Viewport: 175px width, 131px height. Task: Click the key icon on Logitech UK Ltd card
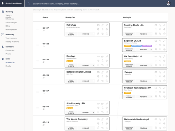164,41
